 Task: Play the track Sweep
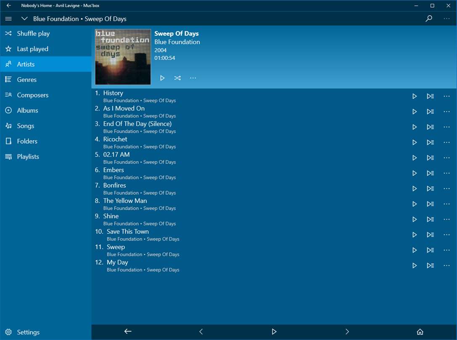point(415,250)
